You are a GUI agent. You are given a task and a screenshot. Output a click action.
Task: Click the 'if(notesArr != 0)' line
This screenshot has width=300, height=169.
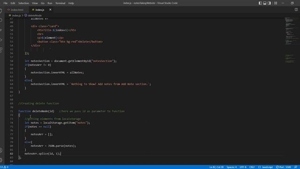[37, 65]
